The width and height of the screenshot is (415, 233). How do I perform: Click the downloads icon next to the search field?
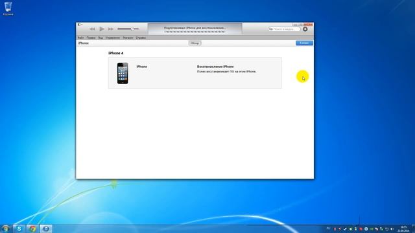[305, 29]
